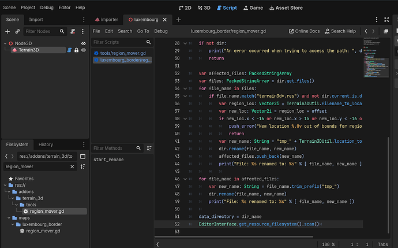The width and height of the screenshot is (398, 248).
Task: Sort files in the FileSystem dock
Action: point(82,166)
